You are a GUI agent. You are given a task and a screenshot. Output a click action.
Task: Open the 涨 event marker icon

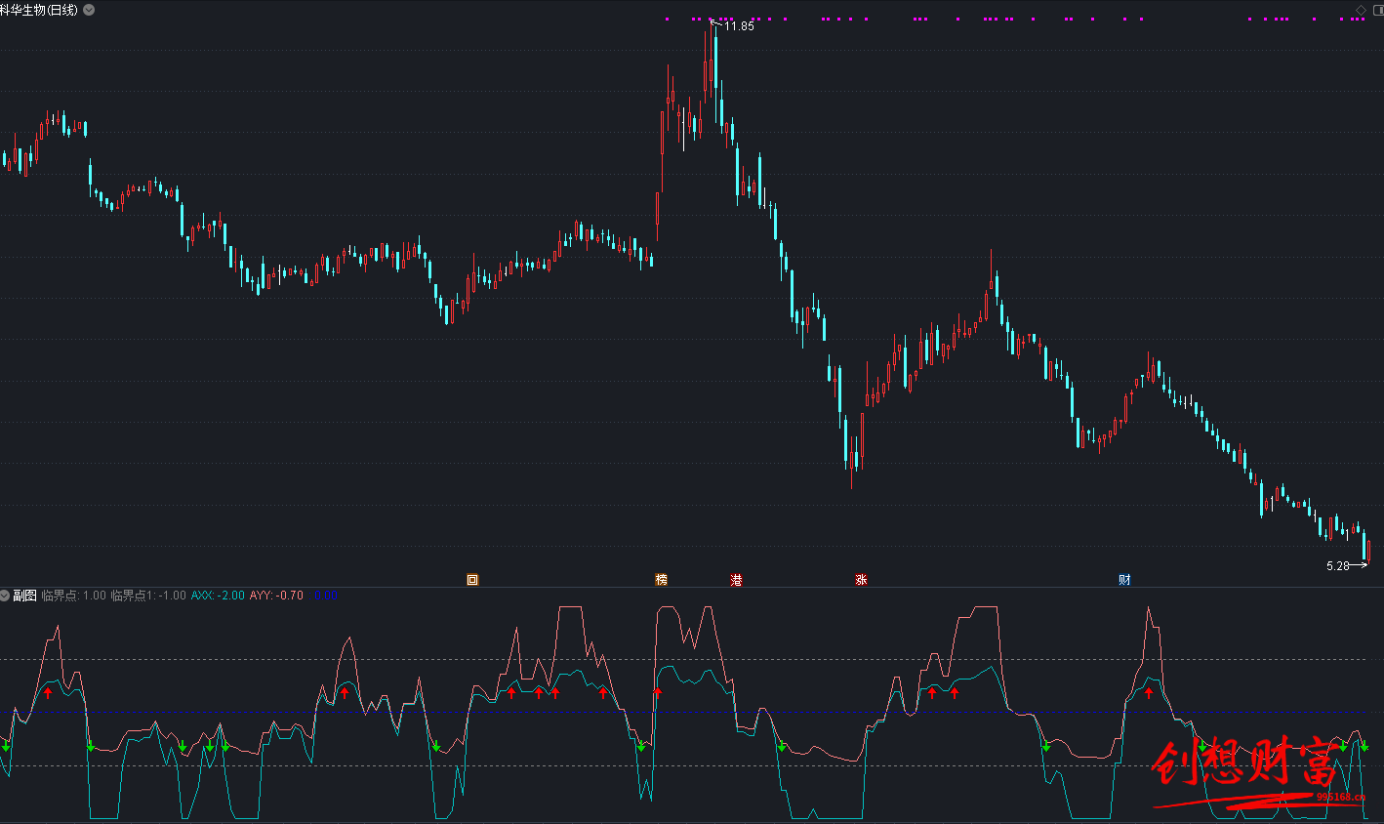pos(862,580)
